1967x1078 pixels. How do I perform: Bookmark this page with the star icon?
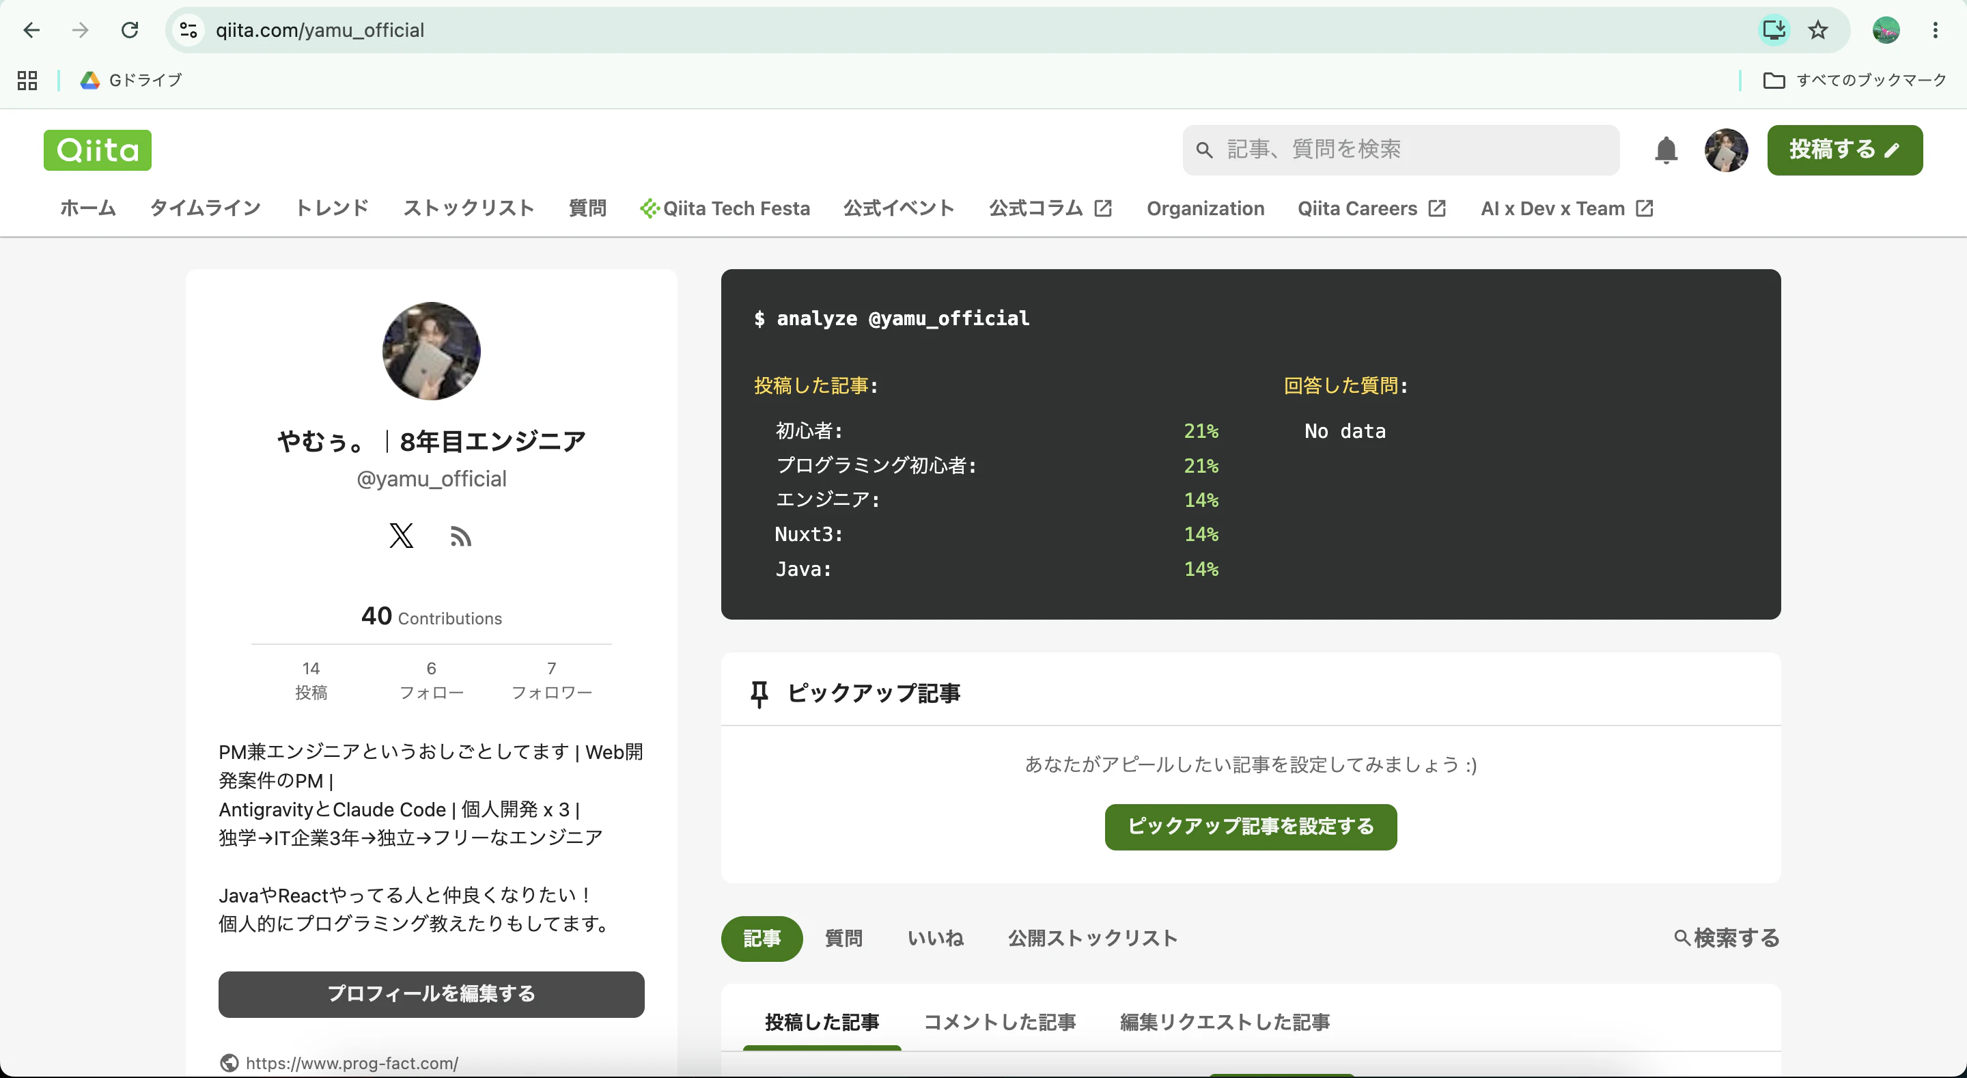pos(1818,30)
